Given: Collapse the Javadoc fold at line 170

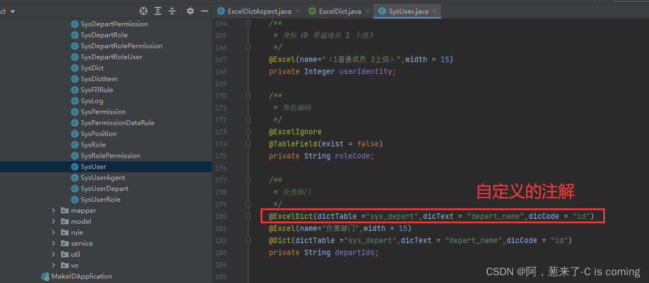Looking at the screenshot, I should (x=249, y=96).
